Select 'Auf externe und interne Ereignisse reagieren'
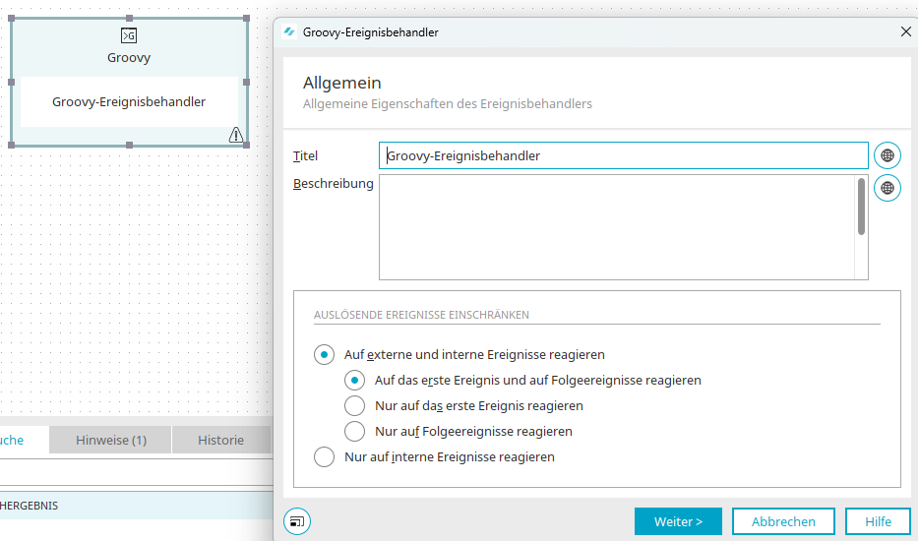918x541 pixels. click(x=324, y=355)
